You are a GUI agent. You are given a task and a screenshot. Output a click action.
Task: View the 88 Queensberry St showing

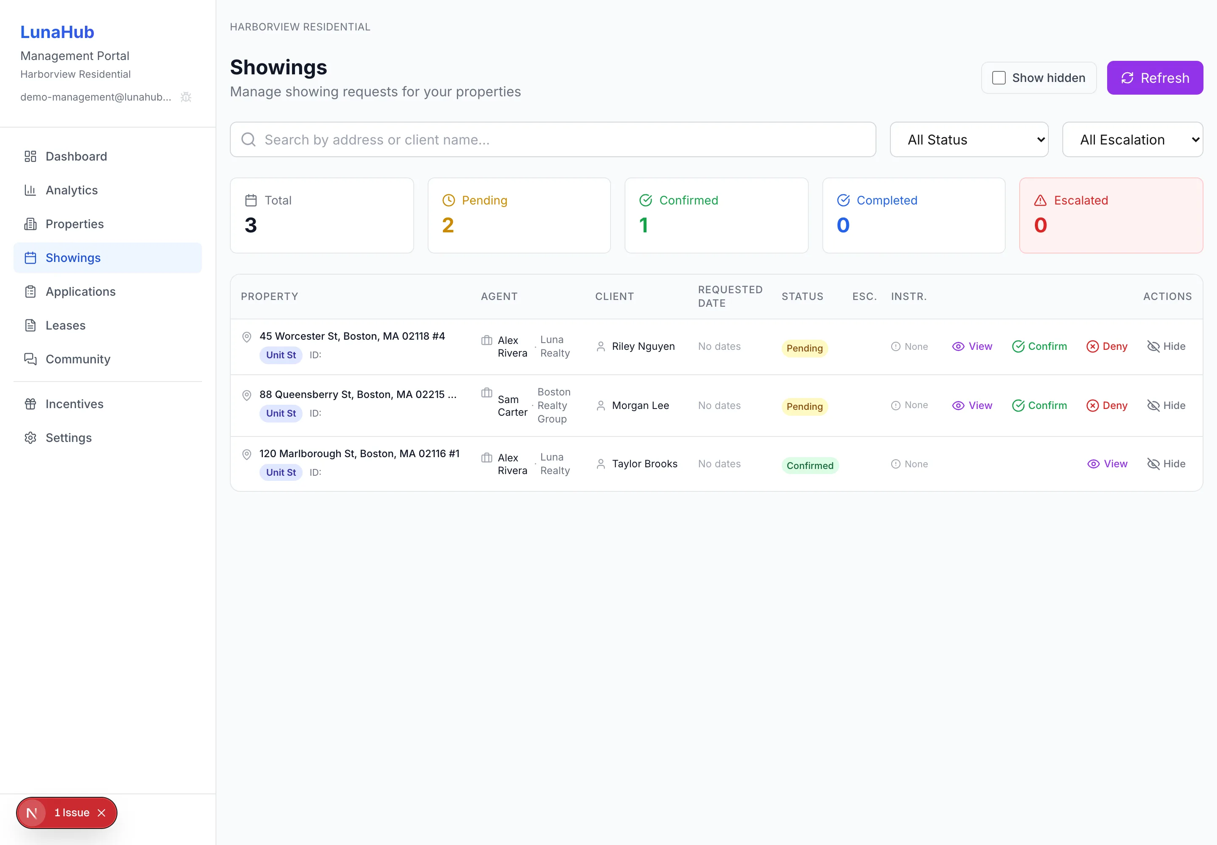(972, 406)
